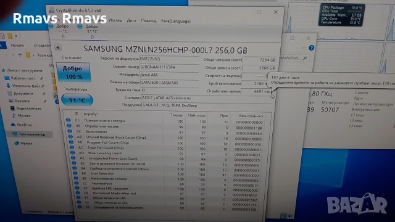
Task: Expand dropdown chevron beside help icon
Action: (304, 47)
